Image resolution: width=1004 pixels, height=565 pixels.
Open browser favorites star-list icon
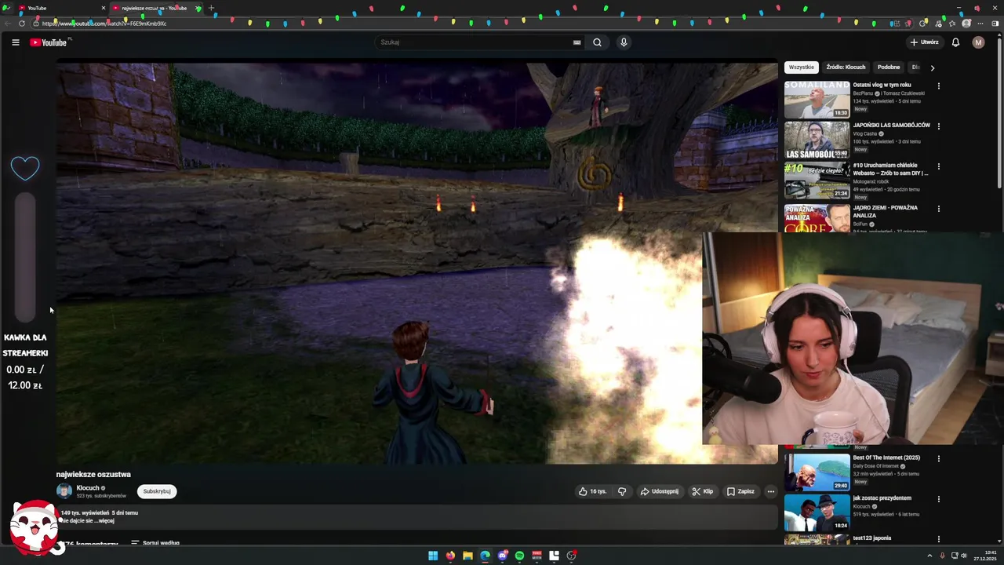coord(952,24)
